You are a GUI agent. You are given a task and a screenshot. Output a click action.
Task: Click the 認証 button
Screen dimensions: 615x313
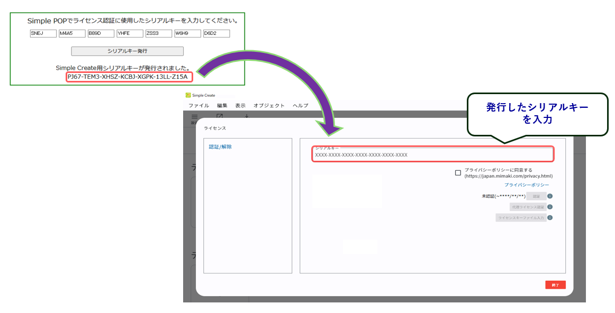click(x=536, y=196)
